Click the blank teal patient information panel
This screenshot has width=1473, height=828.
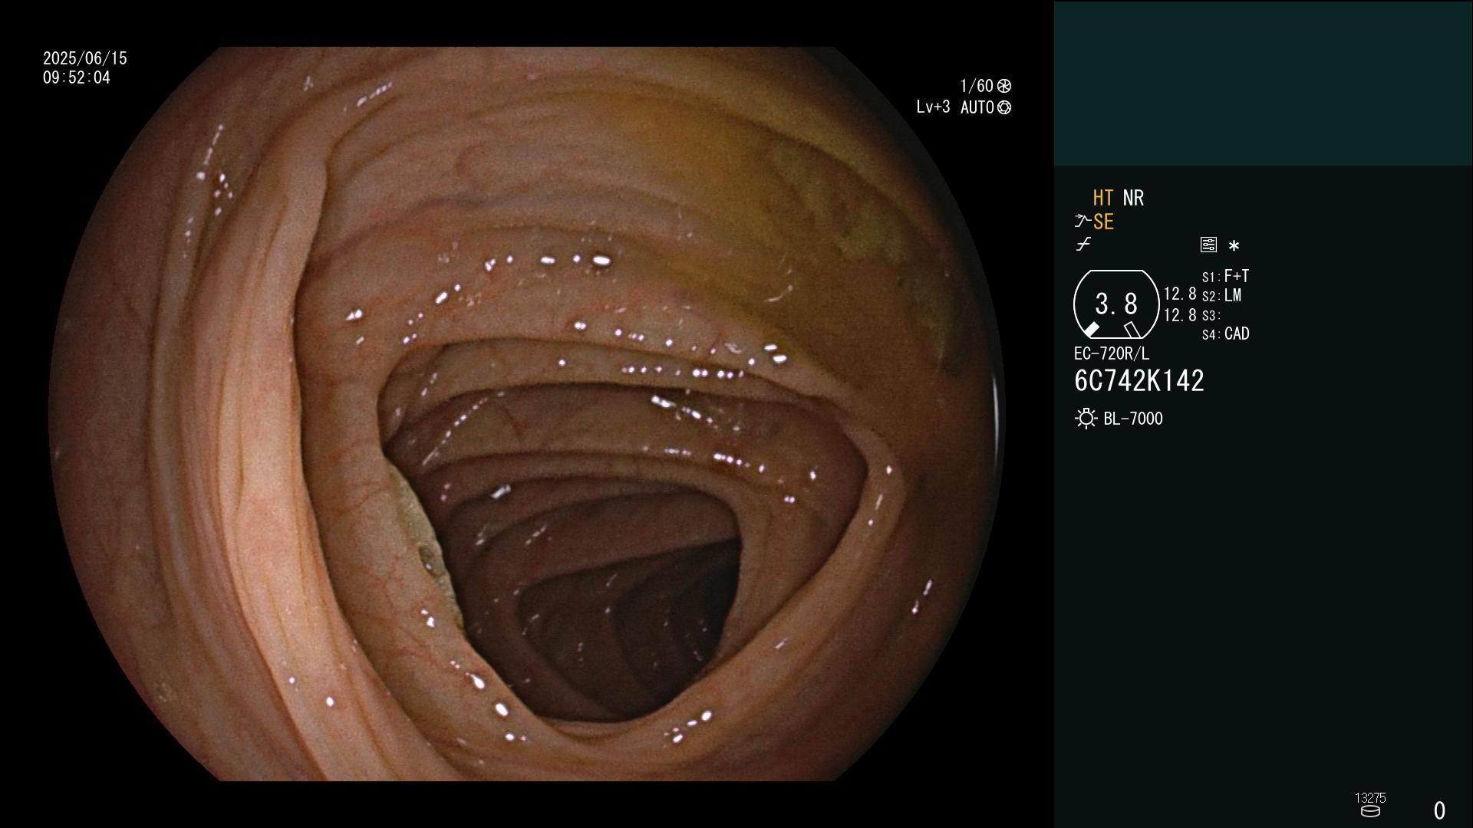[x=1263, y=83]
